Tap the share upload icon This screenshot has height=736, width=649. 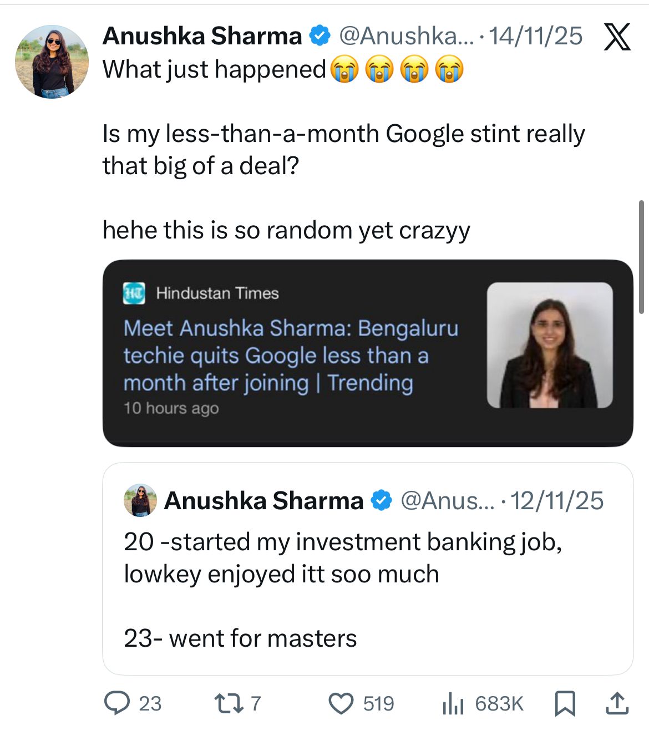click(616, 703)
